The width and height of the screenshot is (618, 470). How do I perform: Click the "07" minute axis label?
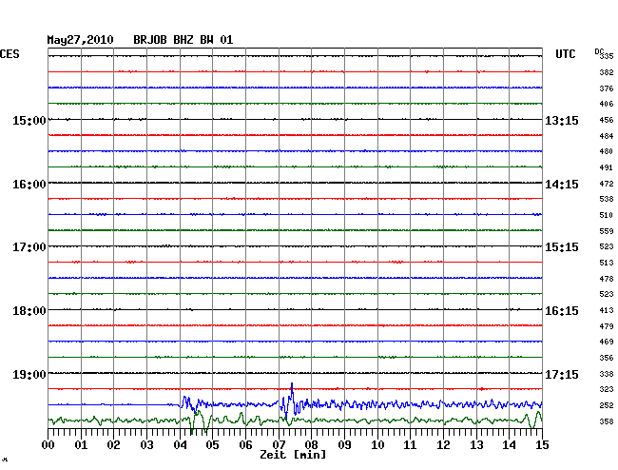coord(279,445)
